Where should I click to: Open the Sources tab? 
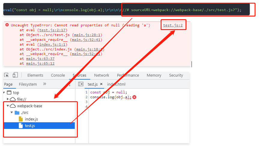[79, 75]
